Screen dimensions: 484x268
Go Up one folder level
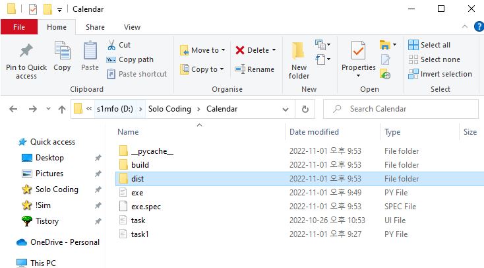pos(62,109)
